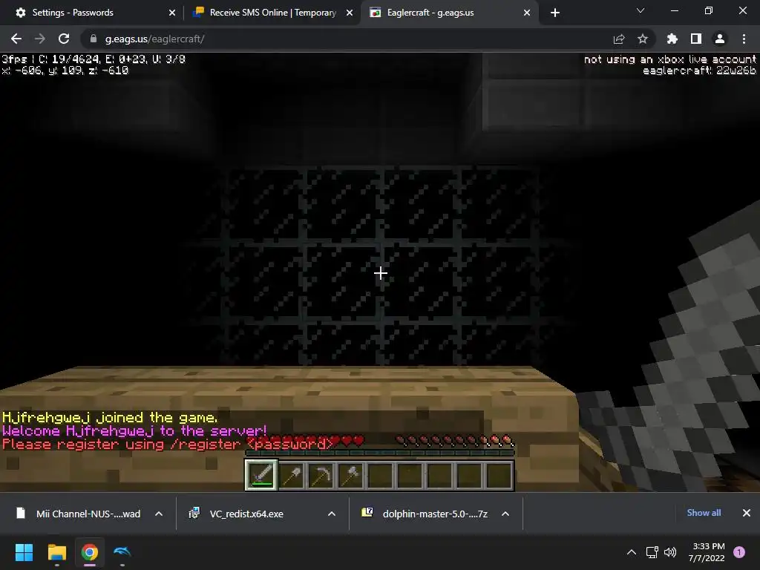View site info via the padlock icon

(94, 39)
